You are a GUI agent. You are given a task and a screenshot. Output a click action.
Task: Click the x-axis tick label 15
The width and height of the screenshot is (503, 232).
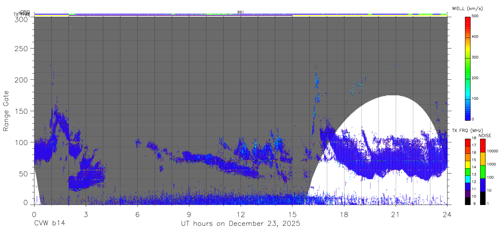coord(292,214)
